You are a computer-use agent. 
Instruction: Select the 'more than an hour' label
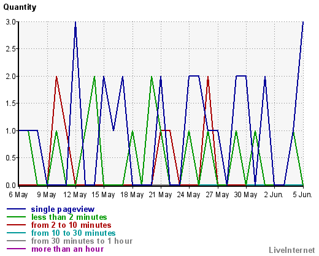click(67, 249)
